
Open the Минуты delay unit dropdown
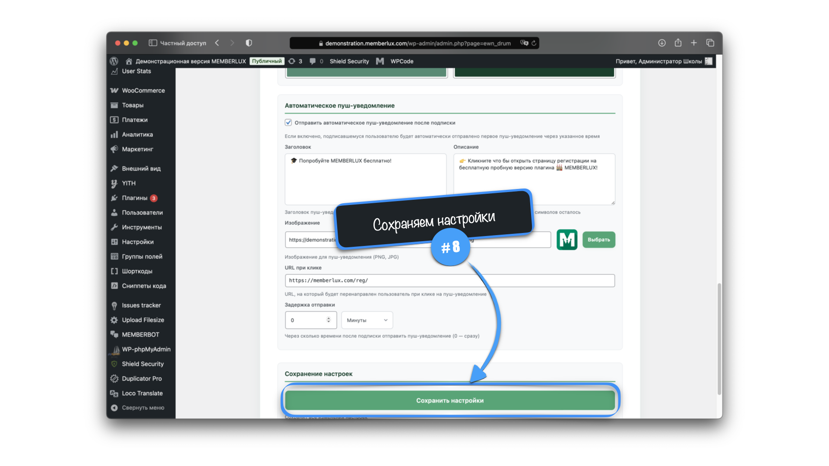coord(367,320)
